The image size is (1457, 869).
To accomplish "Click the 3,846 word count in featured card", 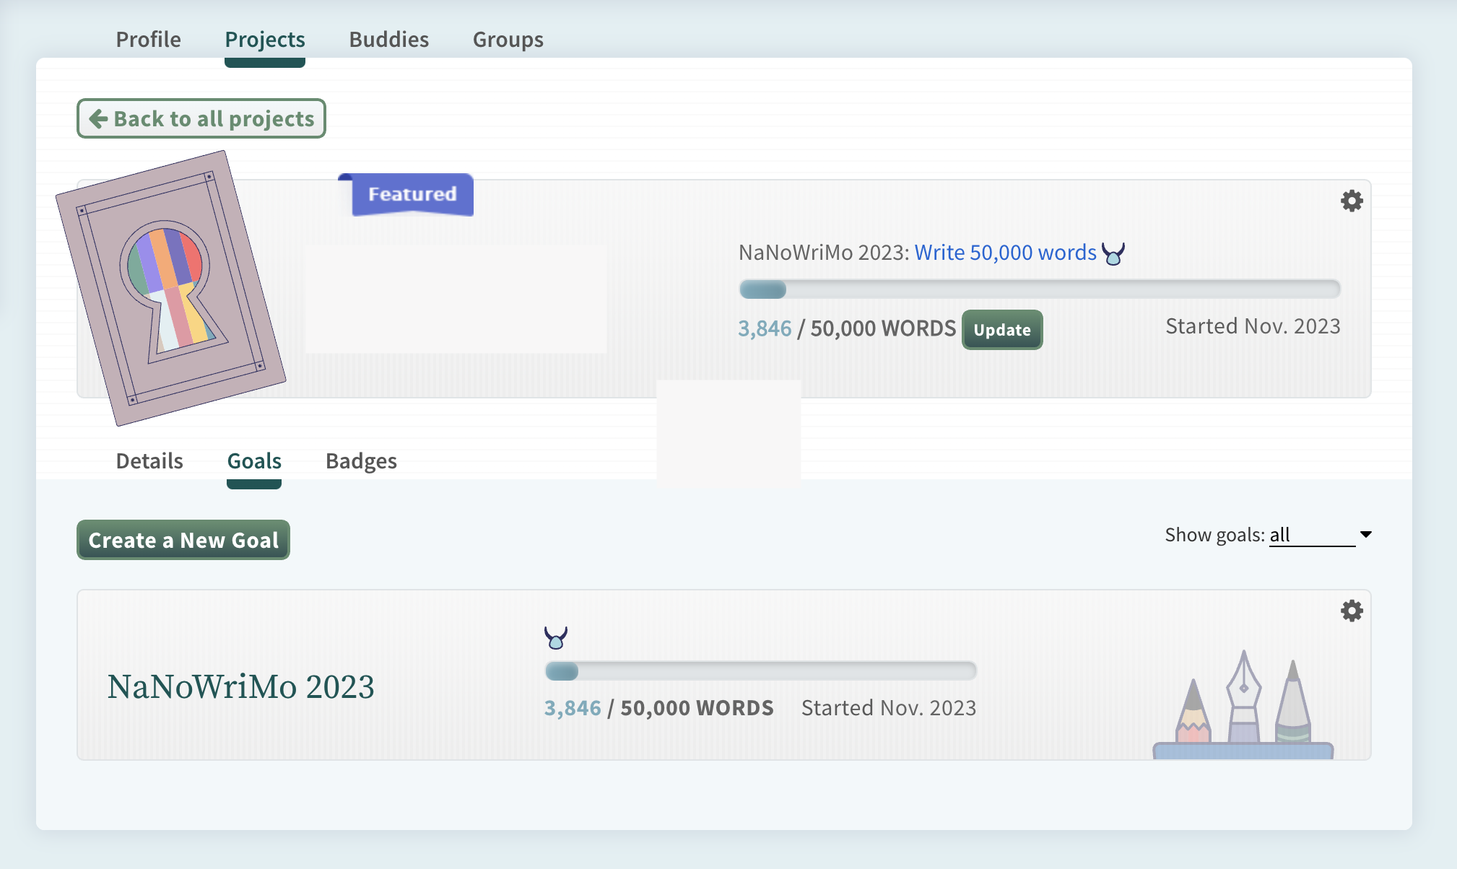I will tap(765, 329).
